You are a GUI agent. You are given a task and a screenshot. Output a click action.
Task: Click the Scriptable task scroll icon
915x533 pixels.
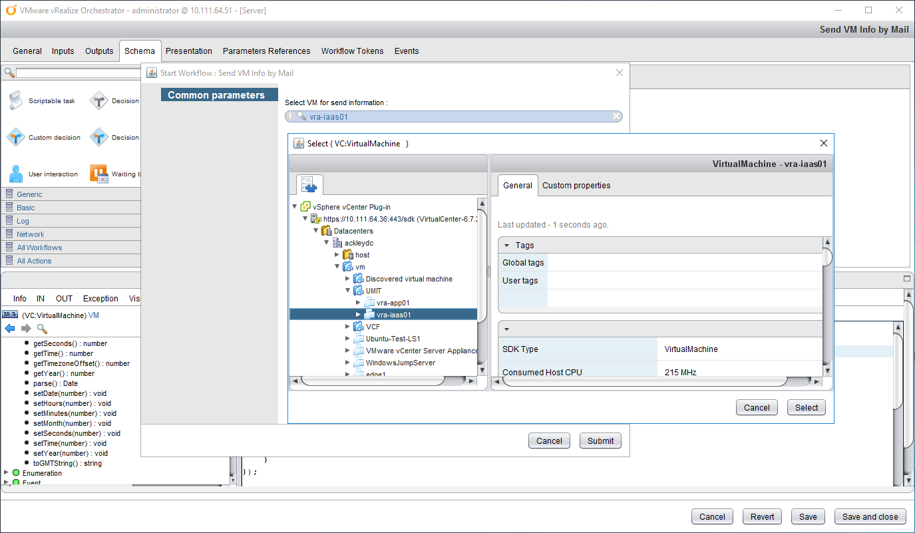[x=15, y=101]
